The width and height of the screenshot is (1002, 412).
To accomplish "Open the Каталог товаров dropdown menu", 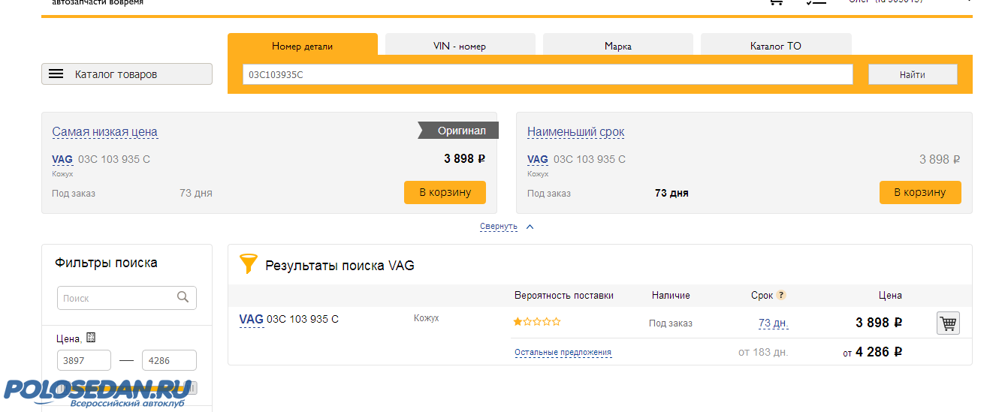I will tap(127, 74).
